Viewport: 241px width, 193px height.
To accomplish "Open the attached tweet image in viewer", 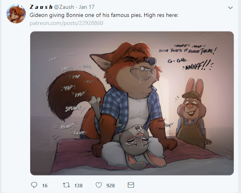I will [132, 103].
